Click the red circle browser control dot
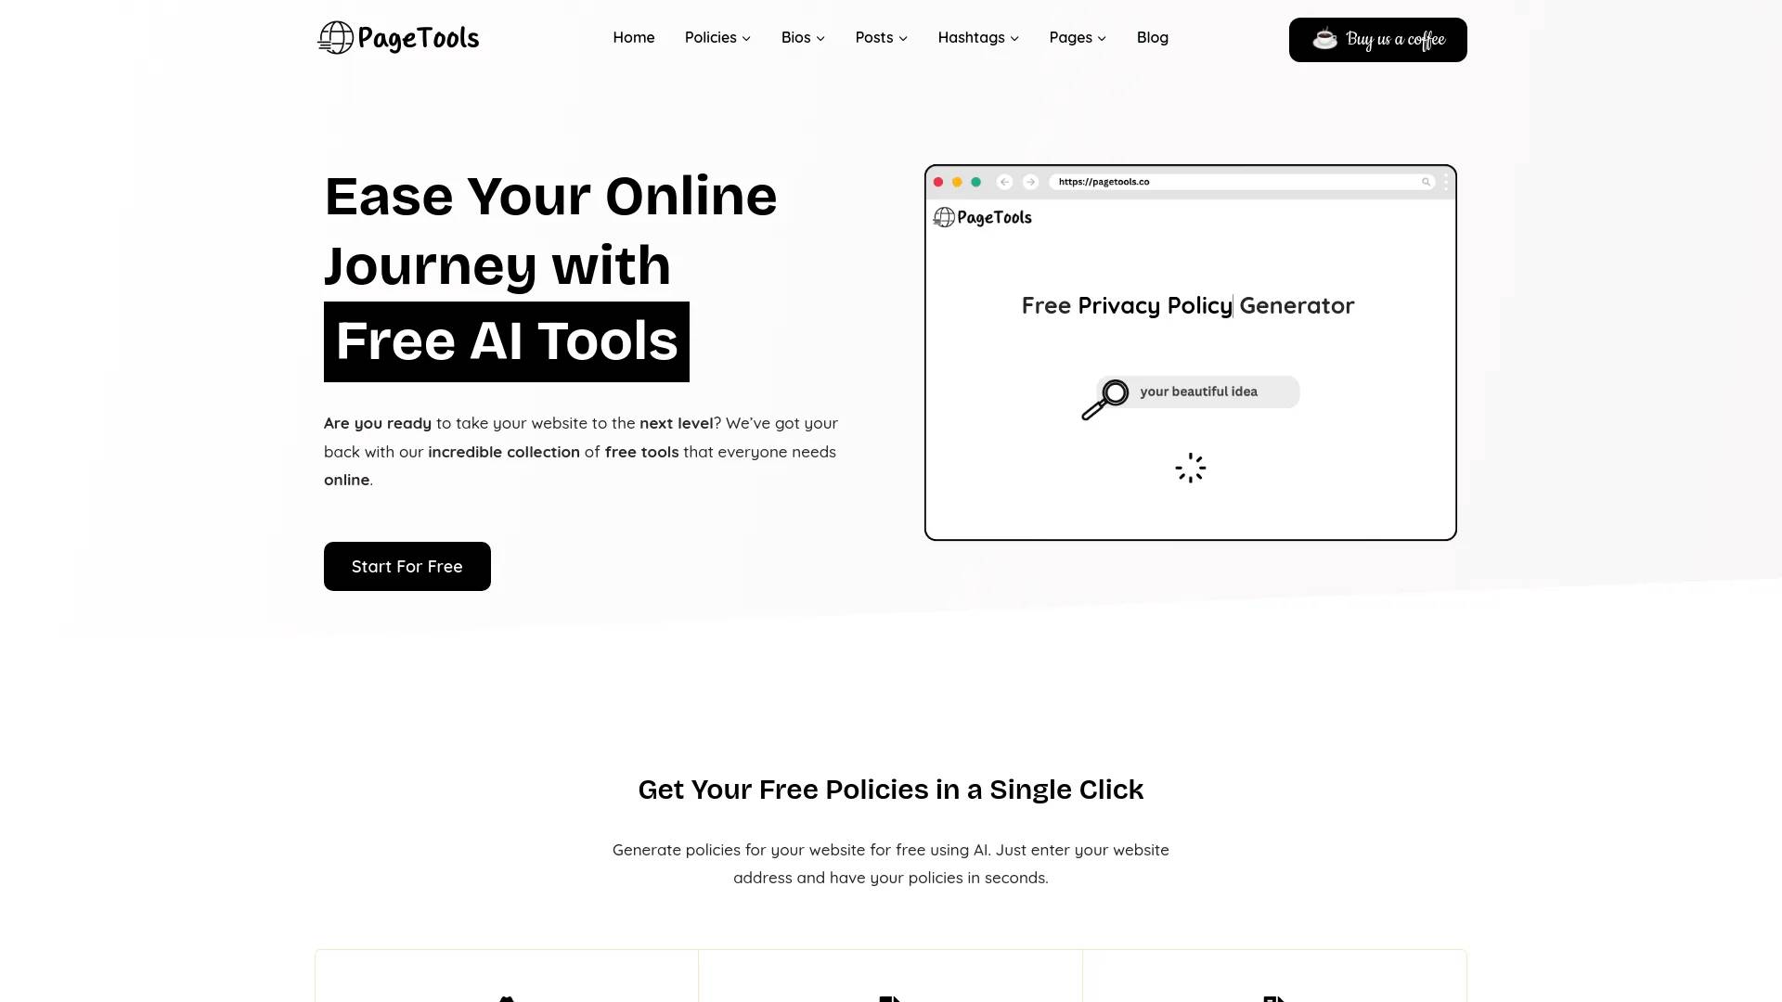This screenshot has width=1782, height=1002. [938, 181]
